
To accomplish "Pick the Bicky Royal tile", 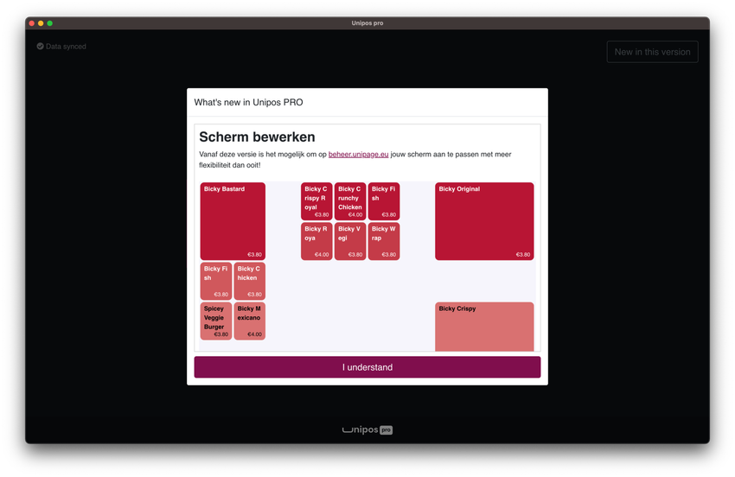I will tap(316, 241).
